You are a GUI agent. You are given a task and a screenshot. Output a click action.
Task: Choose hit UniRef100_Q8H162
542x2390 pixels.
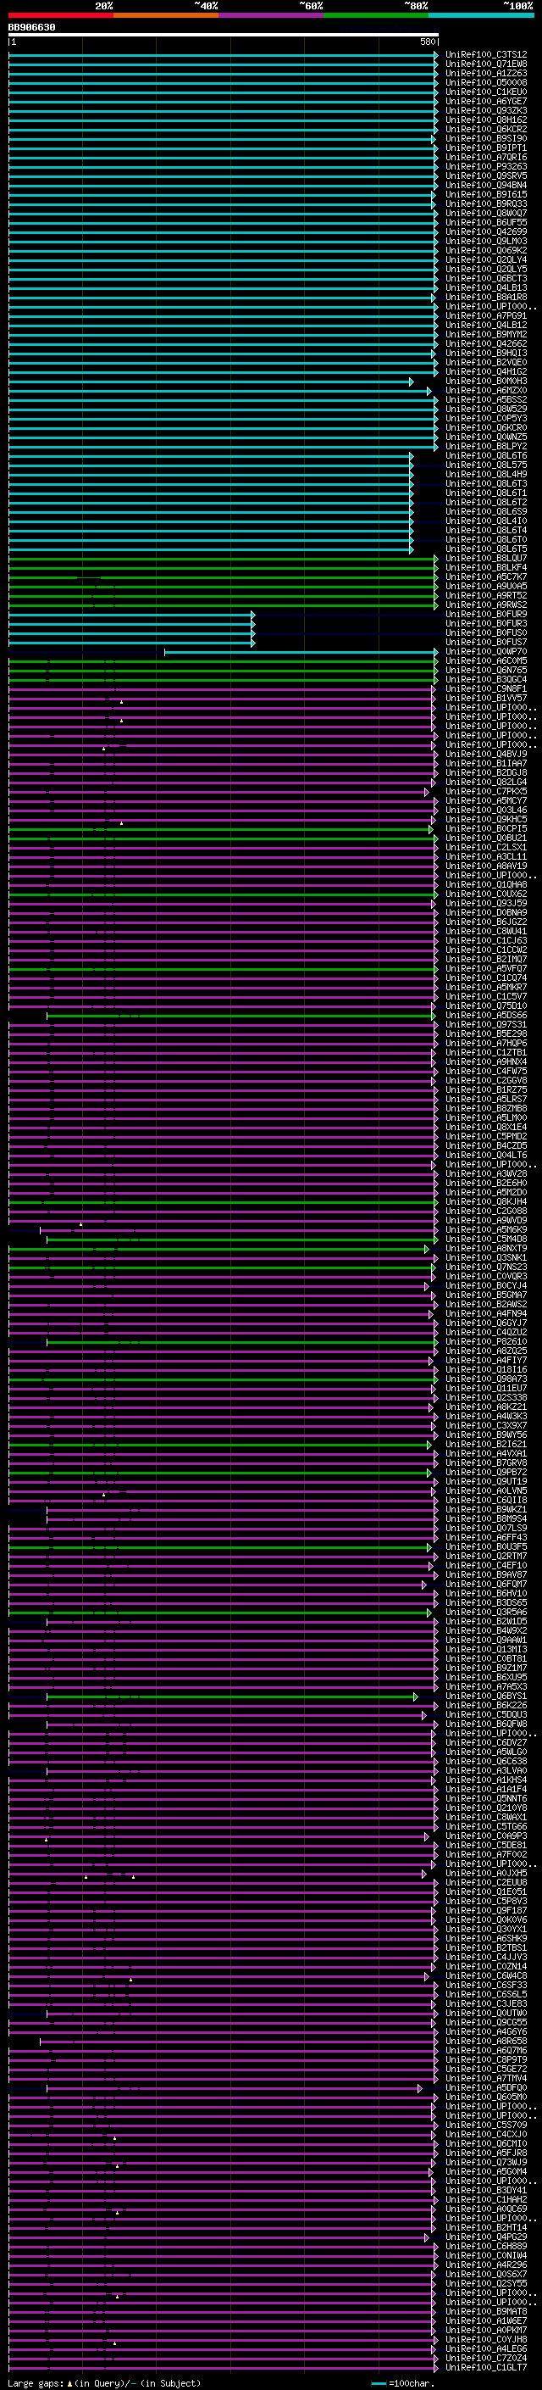point(486,120)
